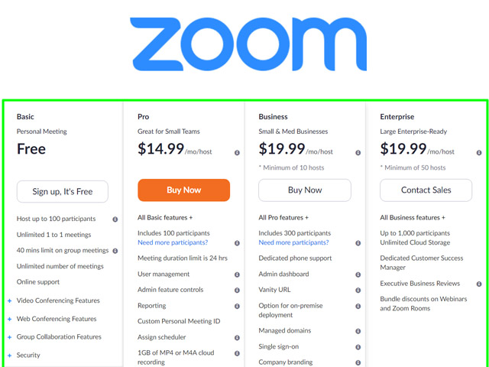Click info icon next to Single sign-on
The image size is (489, 367).
click(358, 346)
